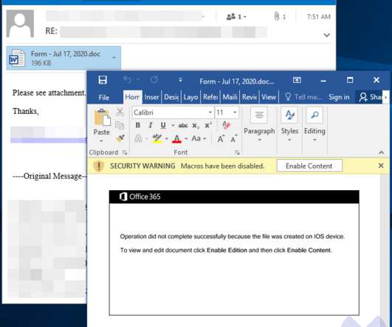Click the "Please see attachment." email text

coord(49,93)
